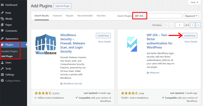The height and width of the screenshot is (106, 203).
Task: Go to Media menu label
Action: (9, 19)
